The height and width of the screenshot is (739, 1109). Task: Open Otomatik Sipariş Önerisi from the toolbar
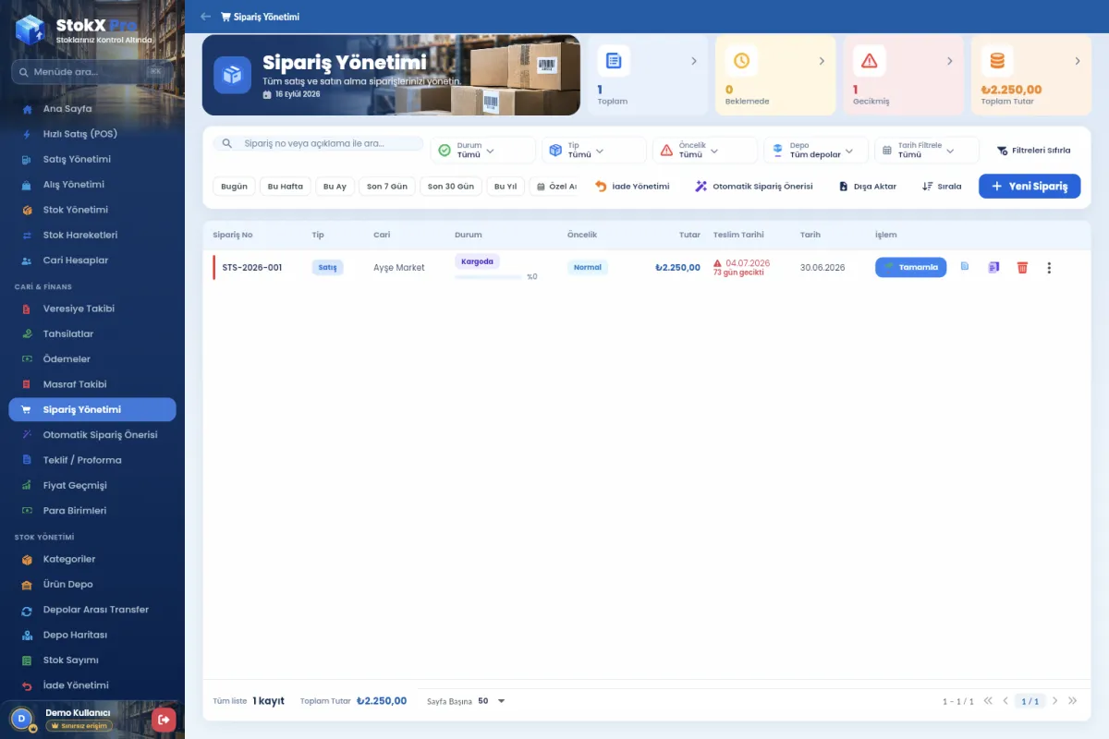point(754,186)
